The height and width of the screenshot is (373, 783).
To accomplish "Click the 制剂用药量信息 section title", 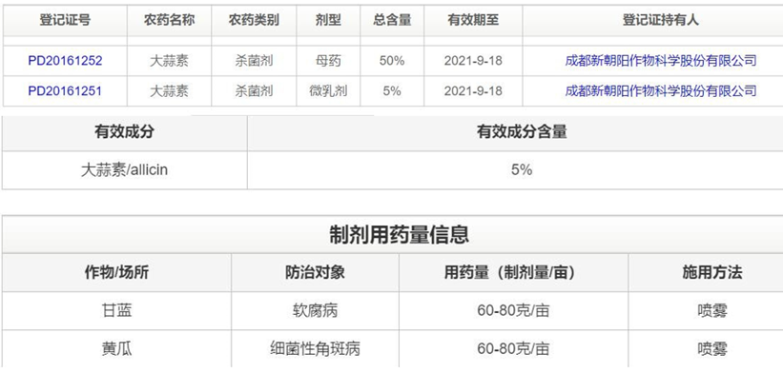I will coord(399,235).
